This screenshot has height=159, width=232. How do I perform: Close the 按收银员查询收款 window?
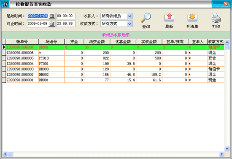coord(226,4)
